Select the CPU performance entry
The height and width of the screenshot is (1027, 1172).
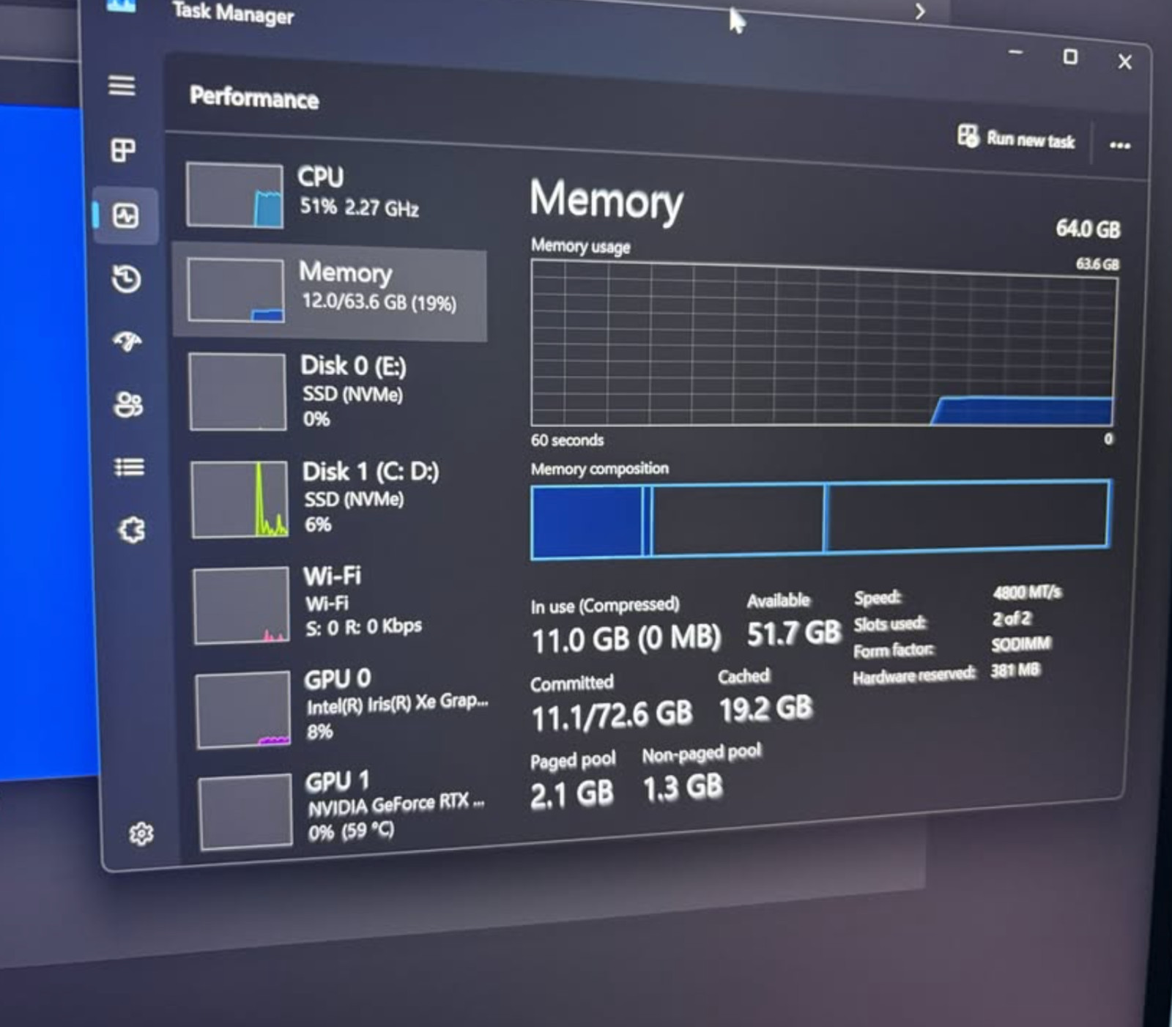point(330,196)
